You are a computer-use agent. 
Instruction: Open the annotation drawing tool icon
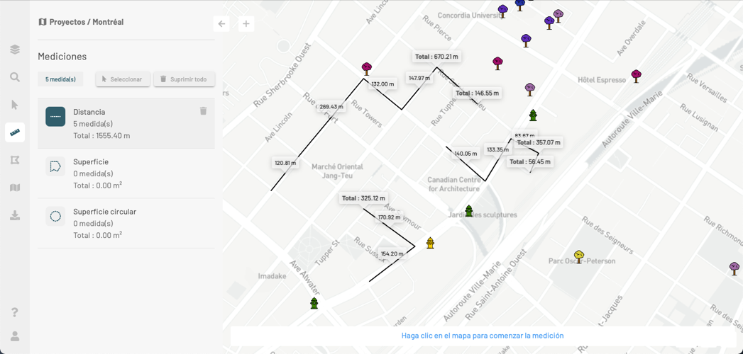click(15, 160)
